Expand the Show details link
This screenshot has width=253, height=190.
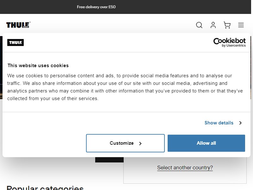pos(219,123)
